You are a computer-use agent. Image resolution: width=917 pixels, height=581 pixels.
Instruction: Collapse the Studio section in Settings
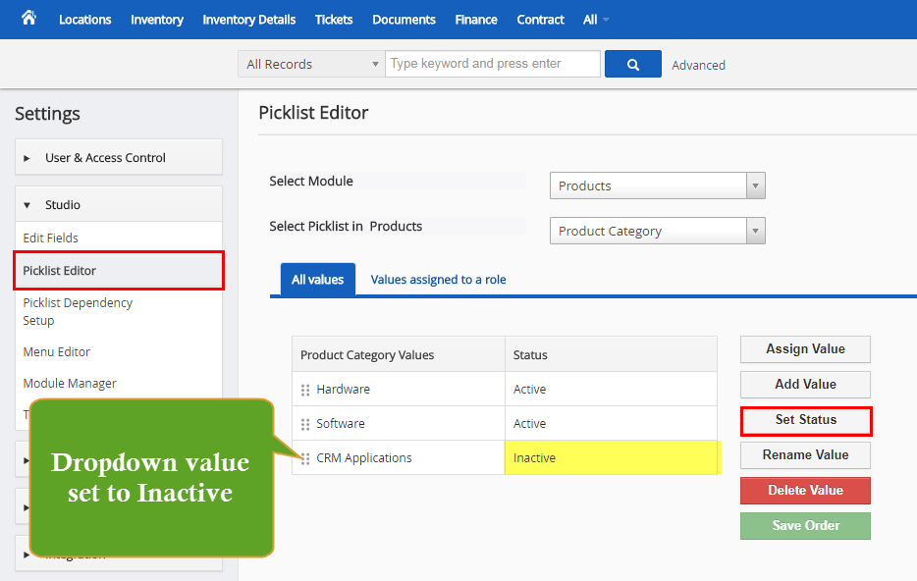pyautogui.click(x=118, y=203)
